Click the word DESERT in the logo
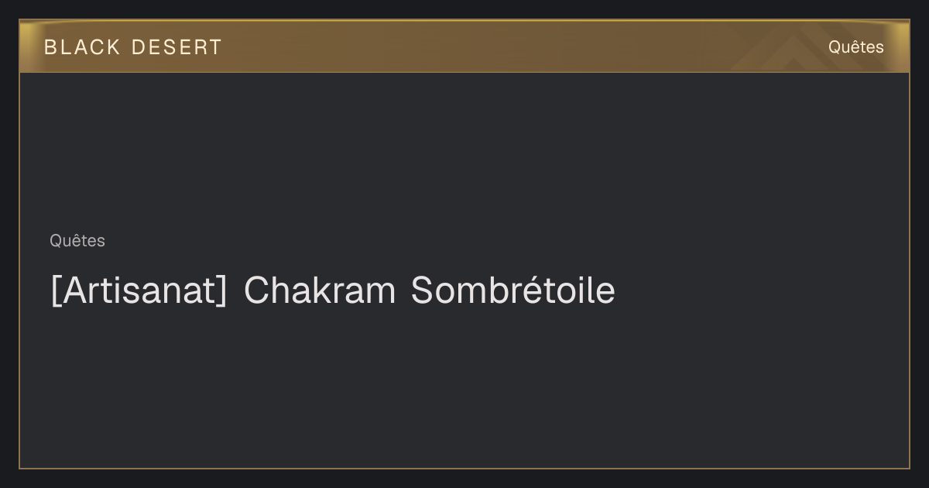Screen dimensions: 929x488 pyautogui.click(x=177, y=47)
